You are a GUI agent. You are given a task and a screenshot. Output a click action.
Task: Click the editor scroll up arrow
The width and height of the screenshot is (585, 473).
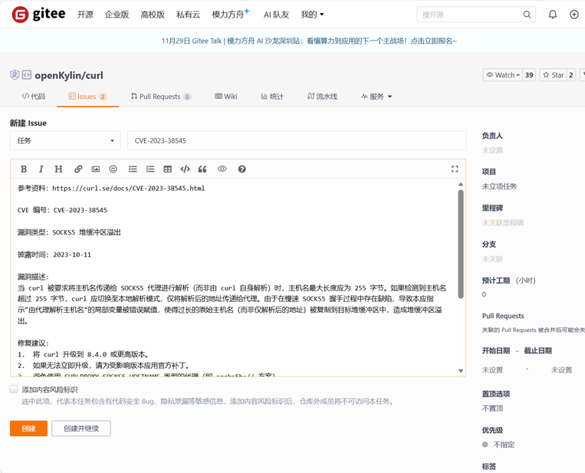pos(461,184)
